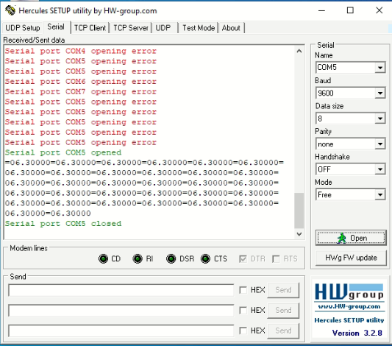Switch to the TCP Server tab
Screen dimensions: 392x346
tap(131, 28)
